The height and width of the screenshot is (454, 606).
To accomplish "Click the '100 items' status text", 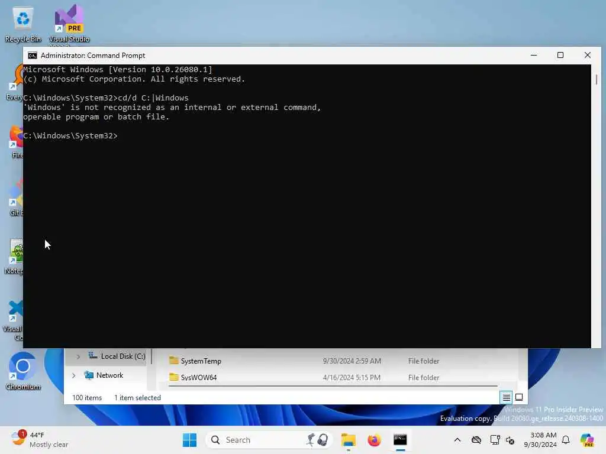I will [x=87, y=398].
